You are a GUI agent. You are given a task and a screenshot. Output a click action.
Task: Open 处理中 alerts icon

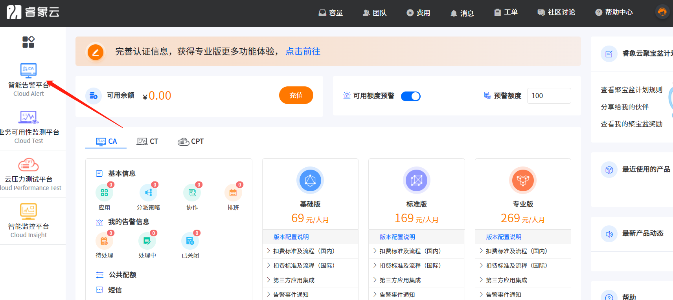coord(147,241)
